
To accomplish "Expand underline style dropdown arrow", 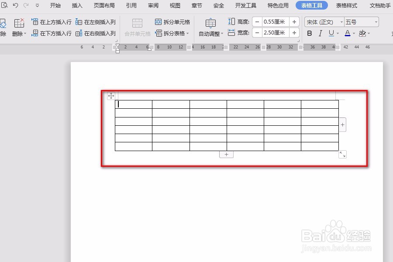I will 338,33.
